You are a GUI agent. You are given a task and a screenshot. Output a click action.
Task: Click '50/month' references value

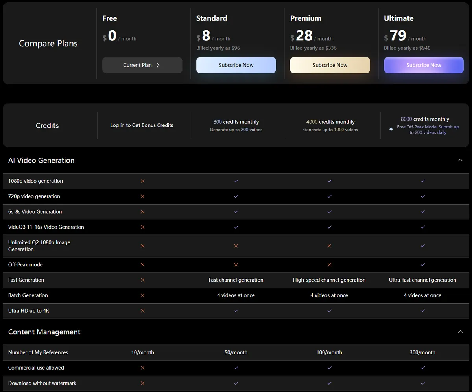click(x=236, y=352)
